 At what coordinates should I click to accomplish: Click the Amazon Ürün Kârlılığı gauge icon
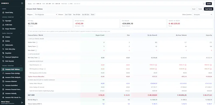3,73
